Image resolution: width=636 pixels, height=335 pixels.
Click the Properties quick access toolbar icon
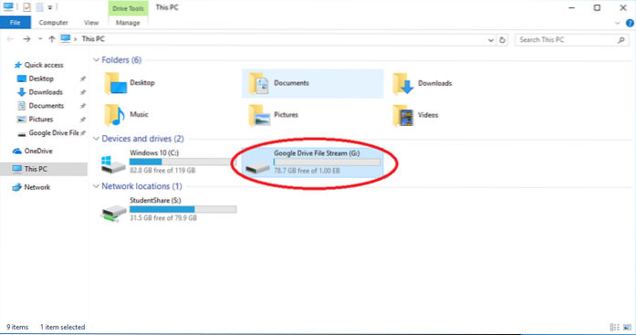pos(26,7)
